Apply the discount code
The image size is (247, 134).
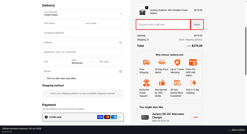[197, 24]
